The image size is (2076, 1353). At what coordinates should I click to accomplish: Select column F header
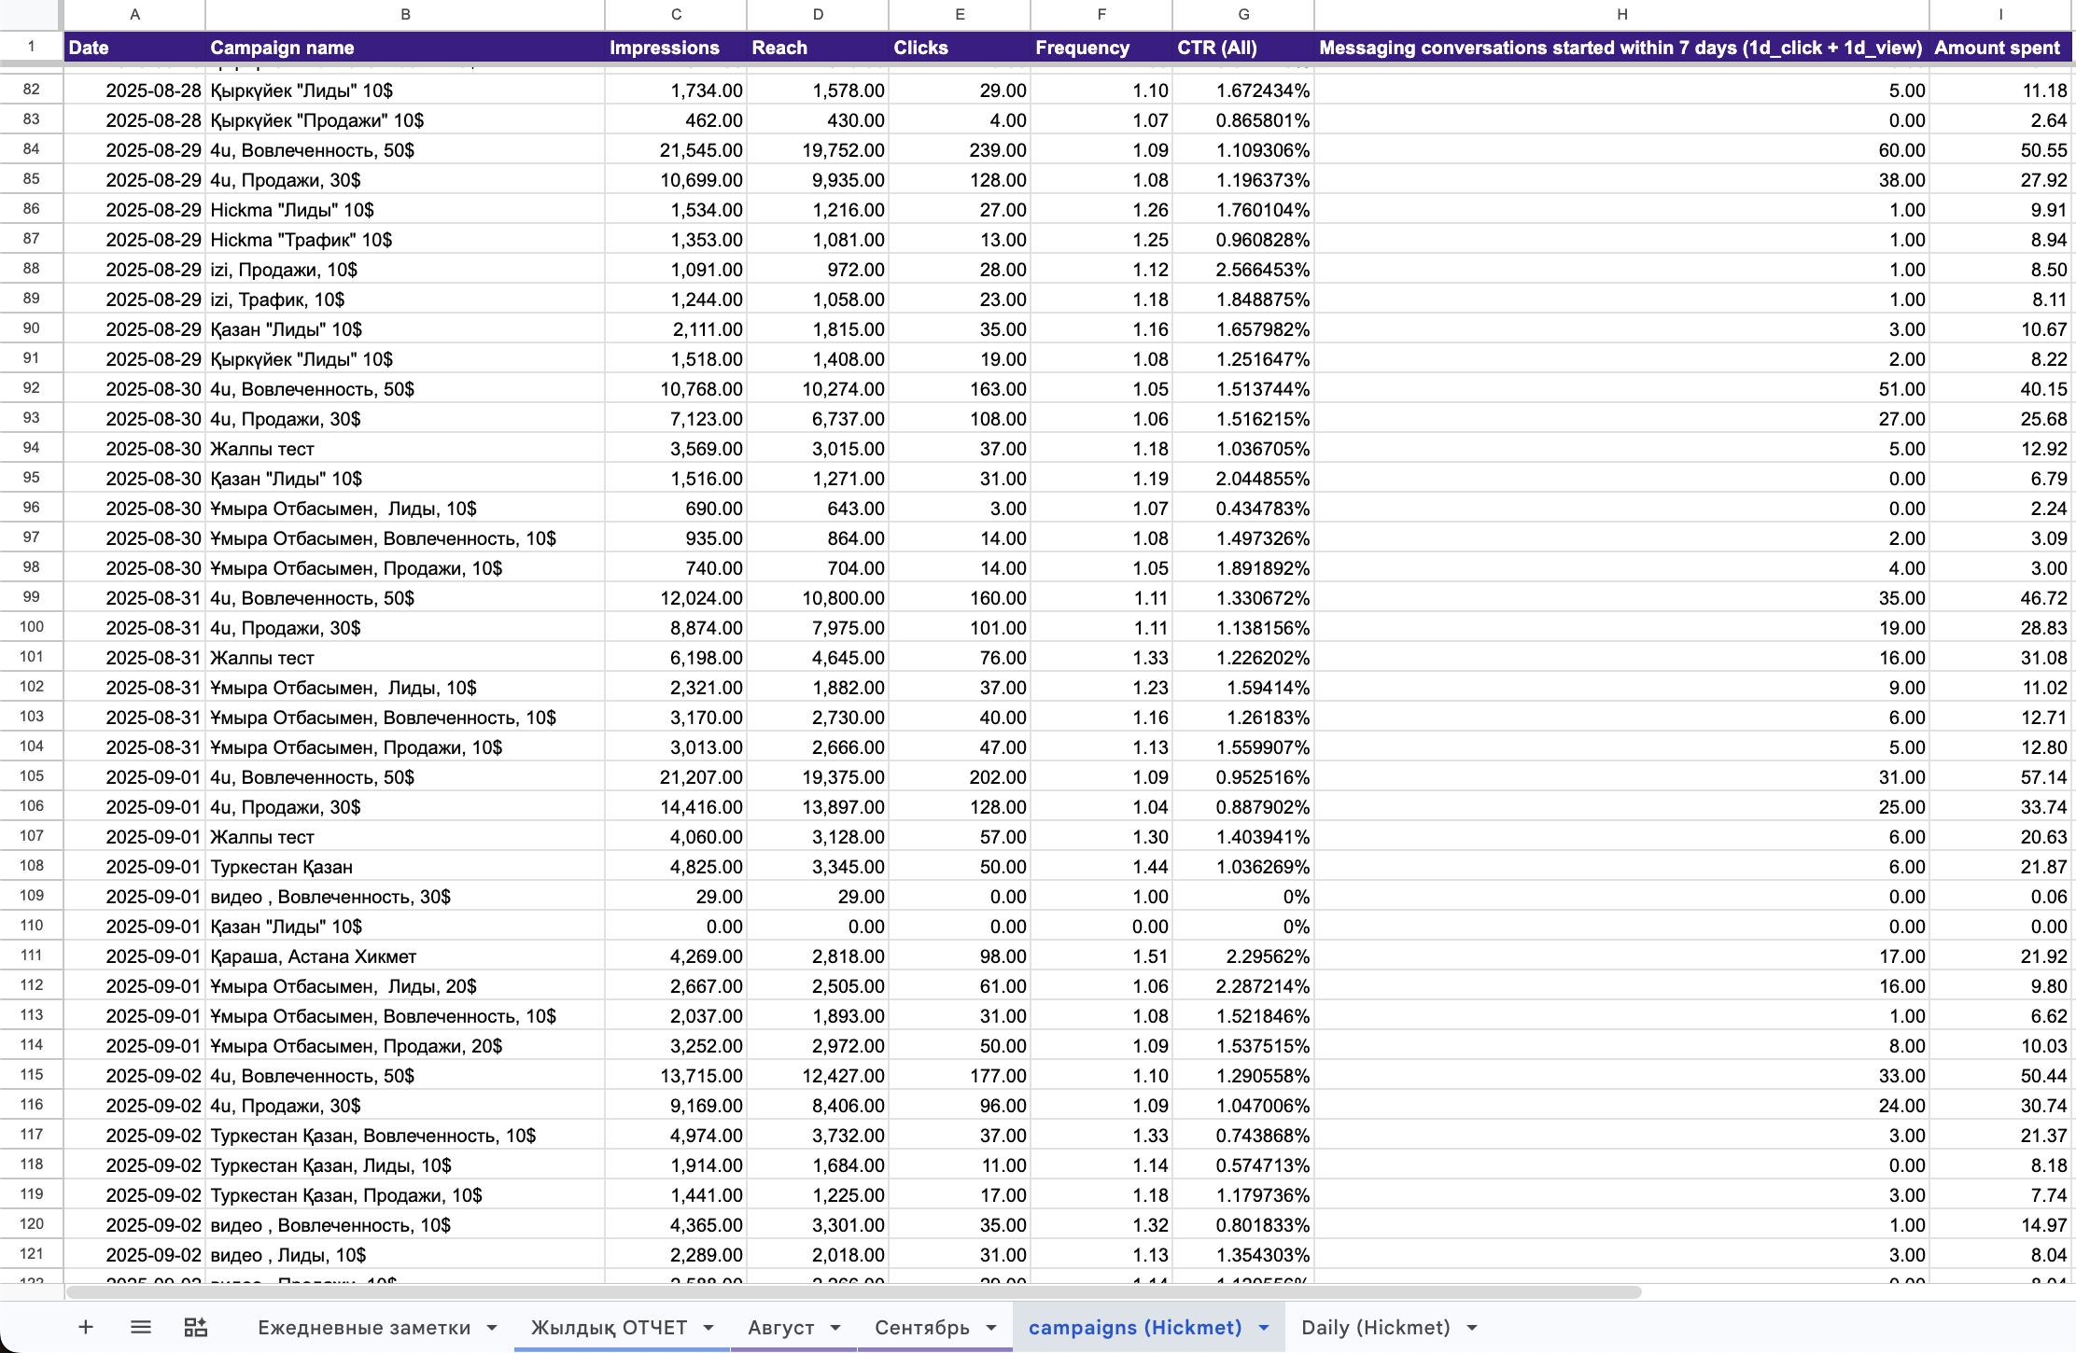(1101, 14)
